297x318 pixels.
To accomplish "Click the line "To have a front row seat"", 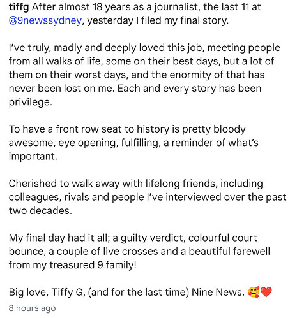I will (x=127, y=129).
